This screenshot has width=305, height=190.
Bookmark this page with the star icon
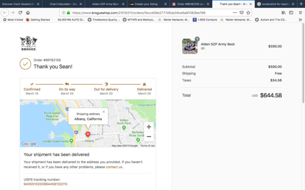248,13
